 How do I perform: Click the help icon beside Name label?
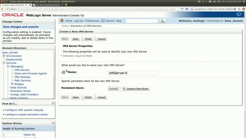tap(63, 72)
